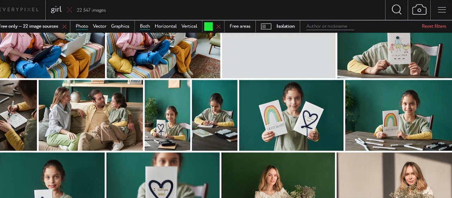Screen dimensions: 452x198
Task: Open photo of blonde woman on green background
Action: click(x=278, y=175)
